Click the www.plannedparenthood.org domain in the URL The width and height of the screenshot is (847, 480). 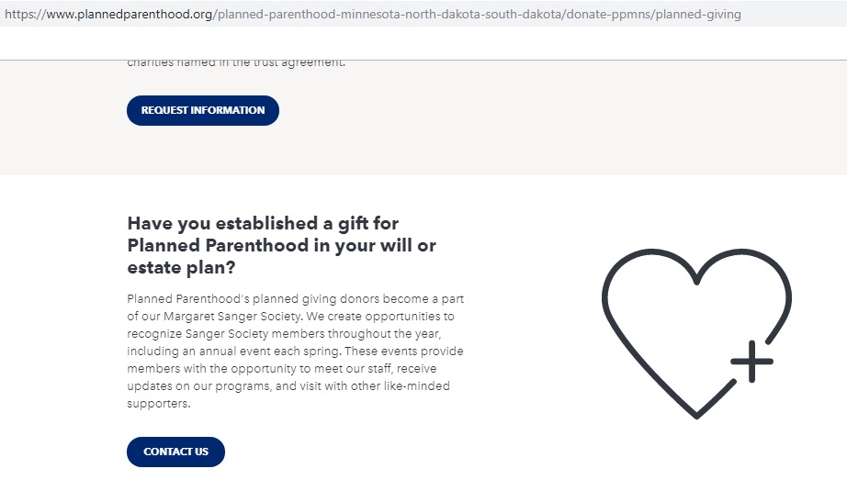(x=130, y=14)
